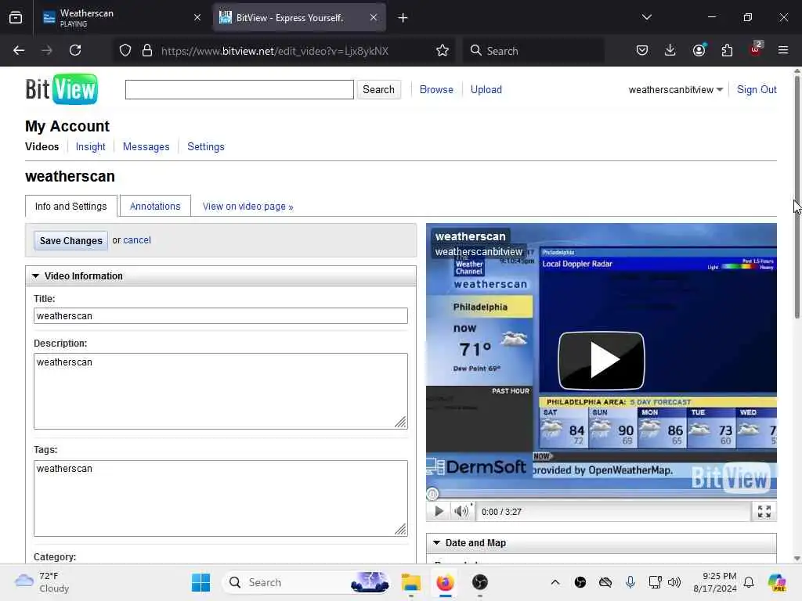Toggle fullscreen in the video player
The height and width of the screenshot is (601, 802).
tap(764, 512)
